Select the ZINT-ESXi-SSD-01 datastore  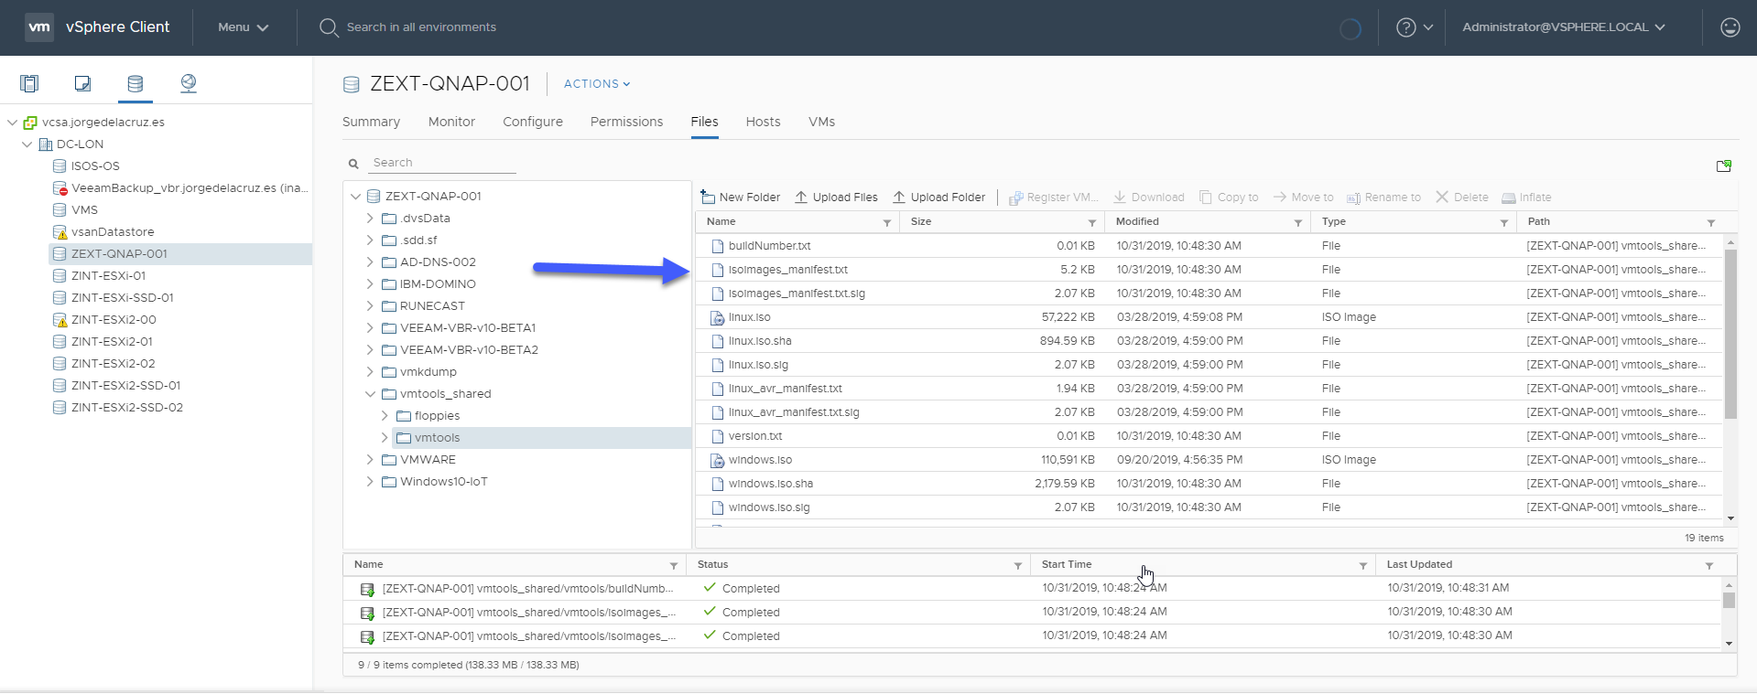click(123, 298)
